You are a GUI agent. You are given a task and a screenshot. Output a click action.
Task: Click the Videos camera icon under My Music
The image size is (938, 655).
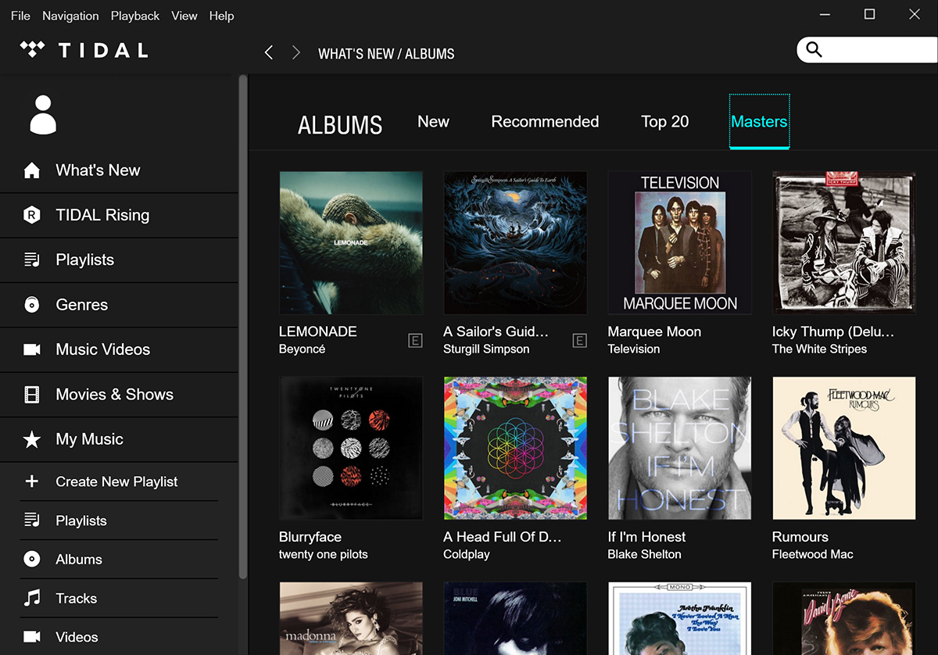click(x=32, y=637)
